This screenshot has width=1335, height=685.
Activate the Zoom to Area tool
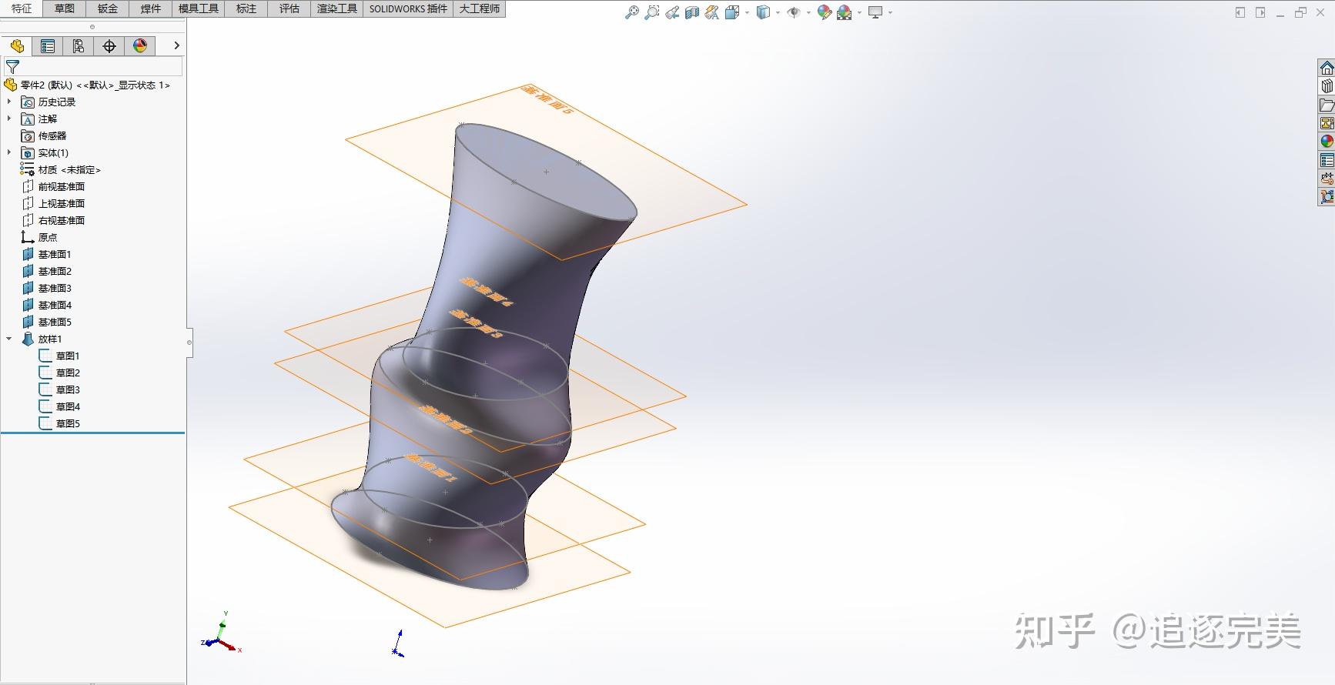tap(651, 12)
